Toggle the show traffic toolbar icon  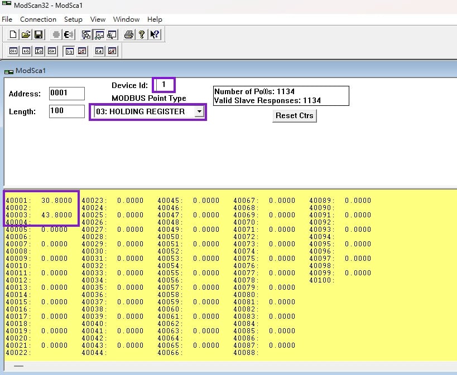[x=112, y=35]
